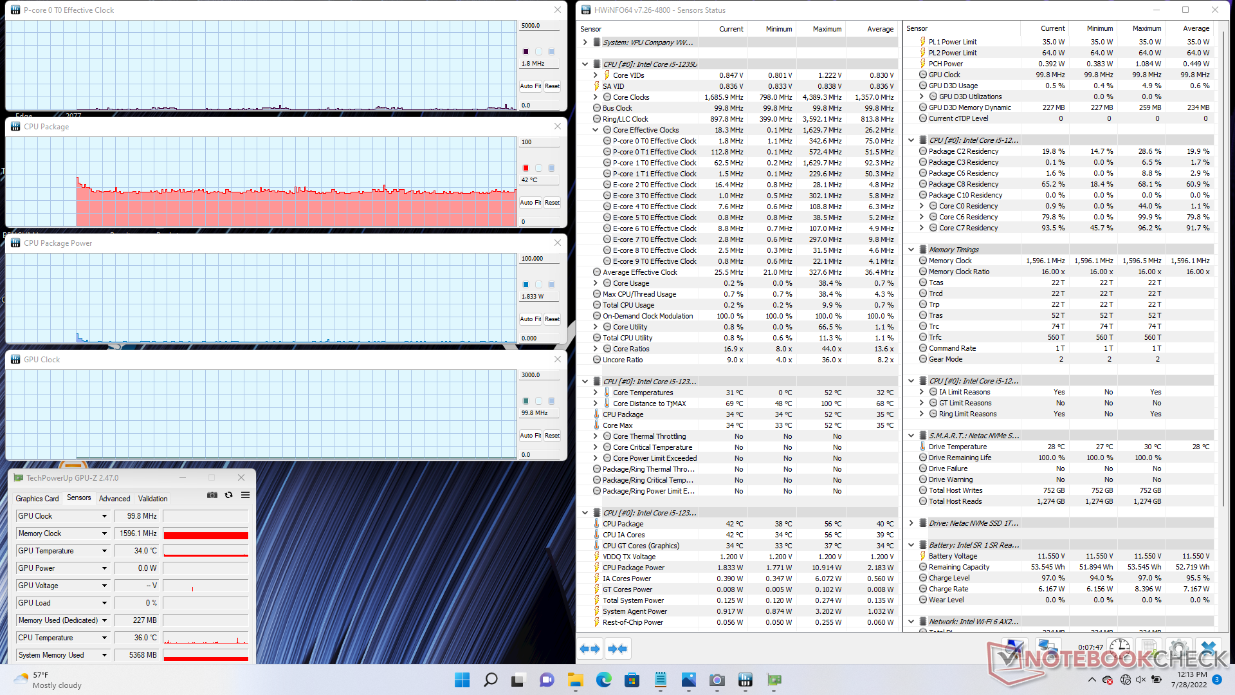1235x695 pixels.
Task: Open the Memory Clock sensor dropdown in GPU-Z
Action: 104,533
